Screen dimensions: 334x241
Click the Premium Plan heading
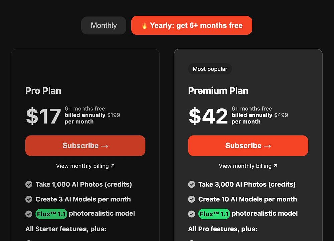pyautogui.click(x=218, y=91)
